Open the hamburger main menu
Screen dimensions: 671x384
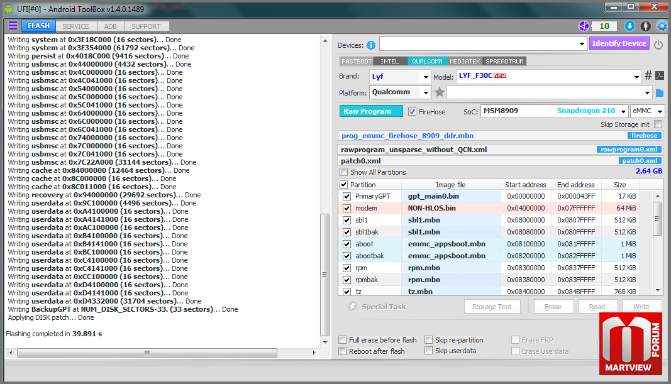pyautogui.click(x=13, y=26)
